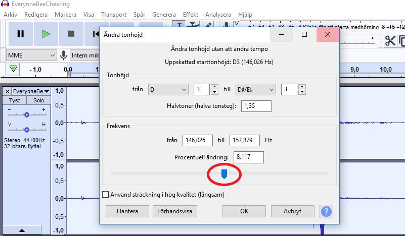Enable high quality stretching checkbox
405x236 pixels.
(x=105, y=195)
